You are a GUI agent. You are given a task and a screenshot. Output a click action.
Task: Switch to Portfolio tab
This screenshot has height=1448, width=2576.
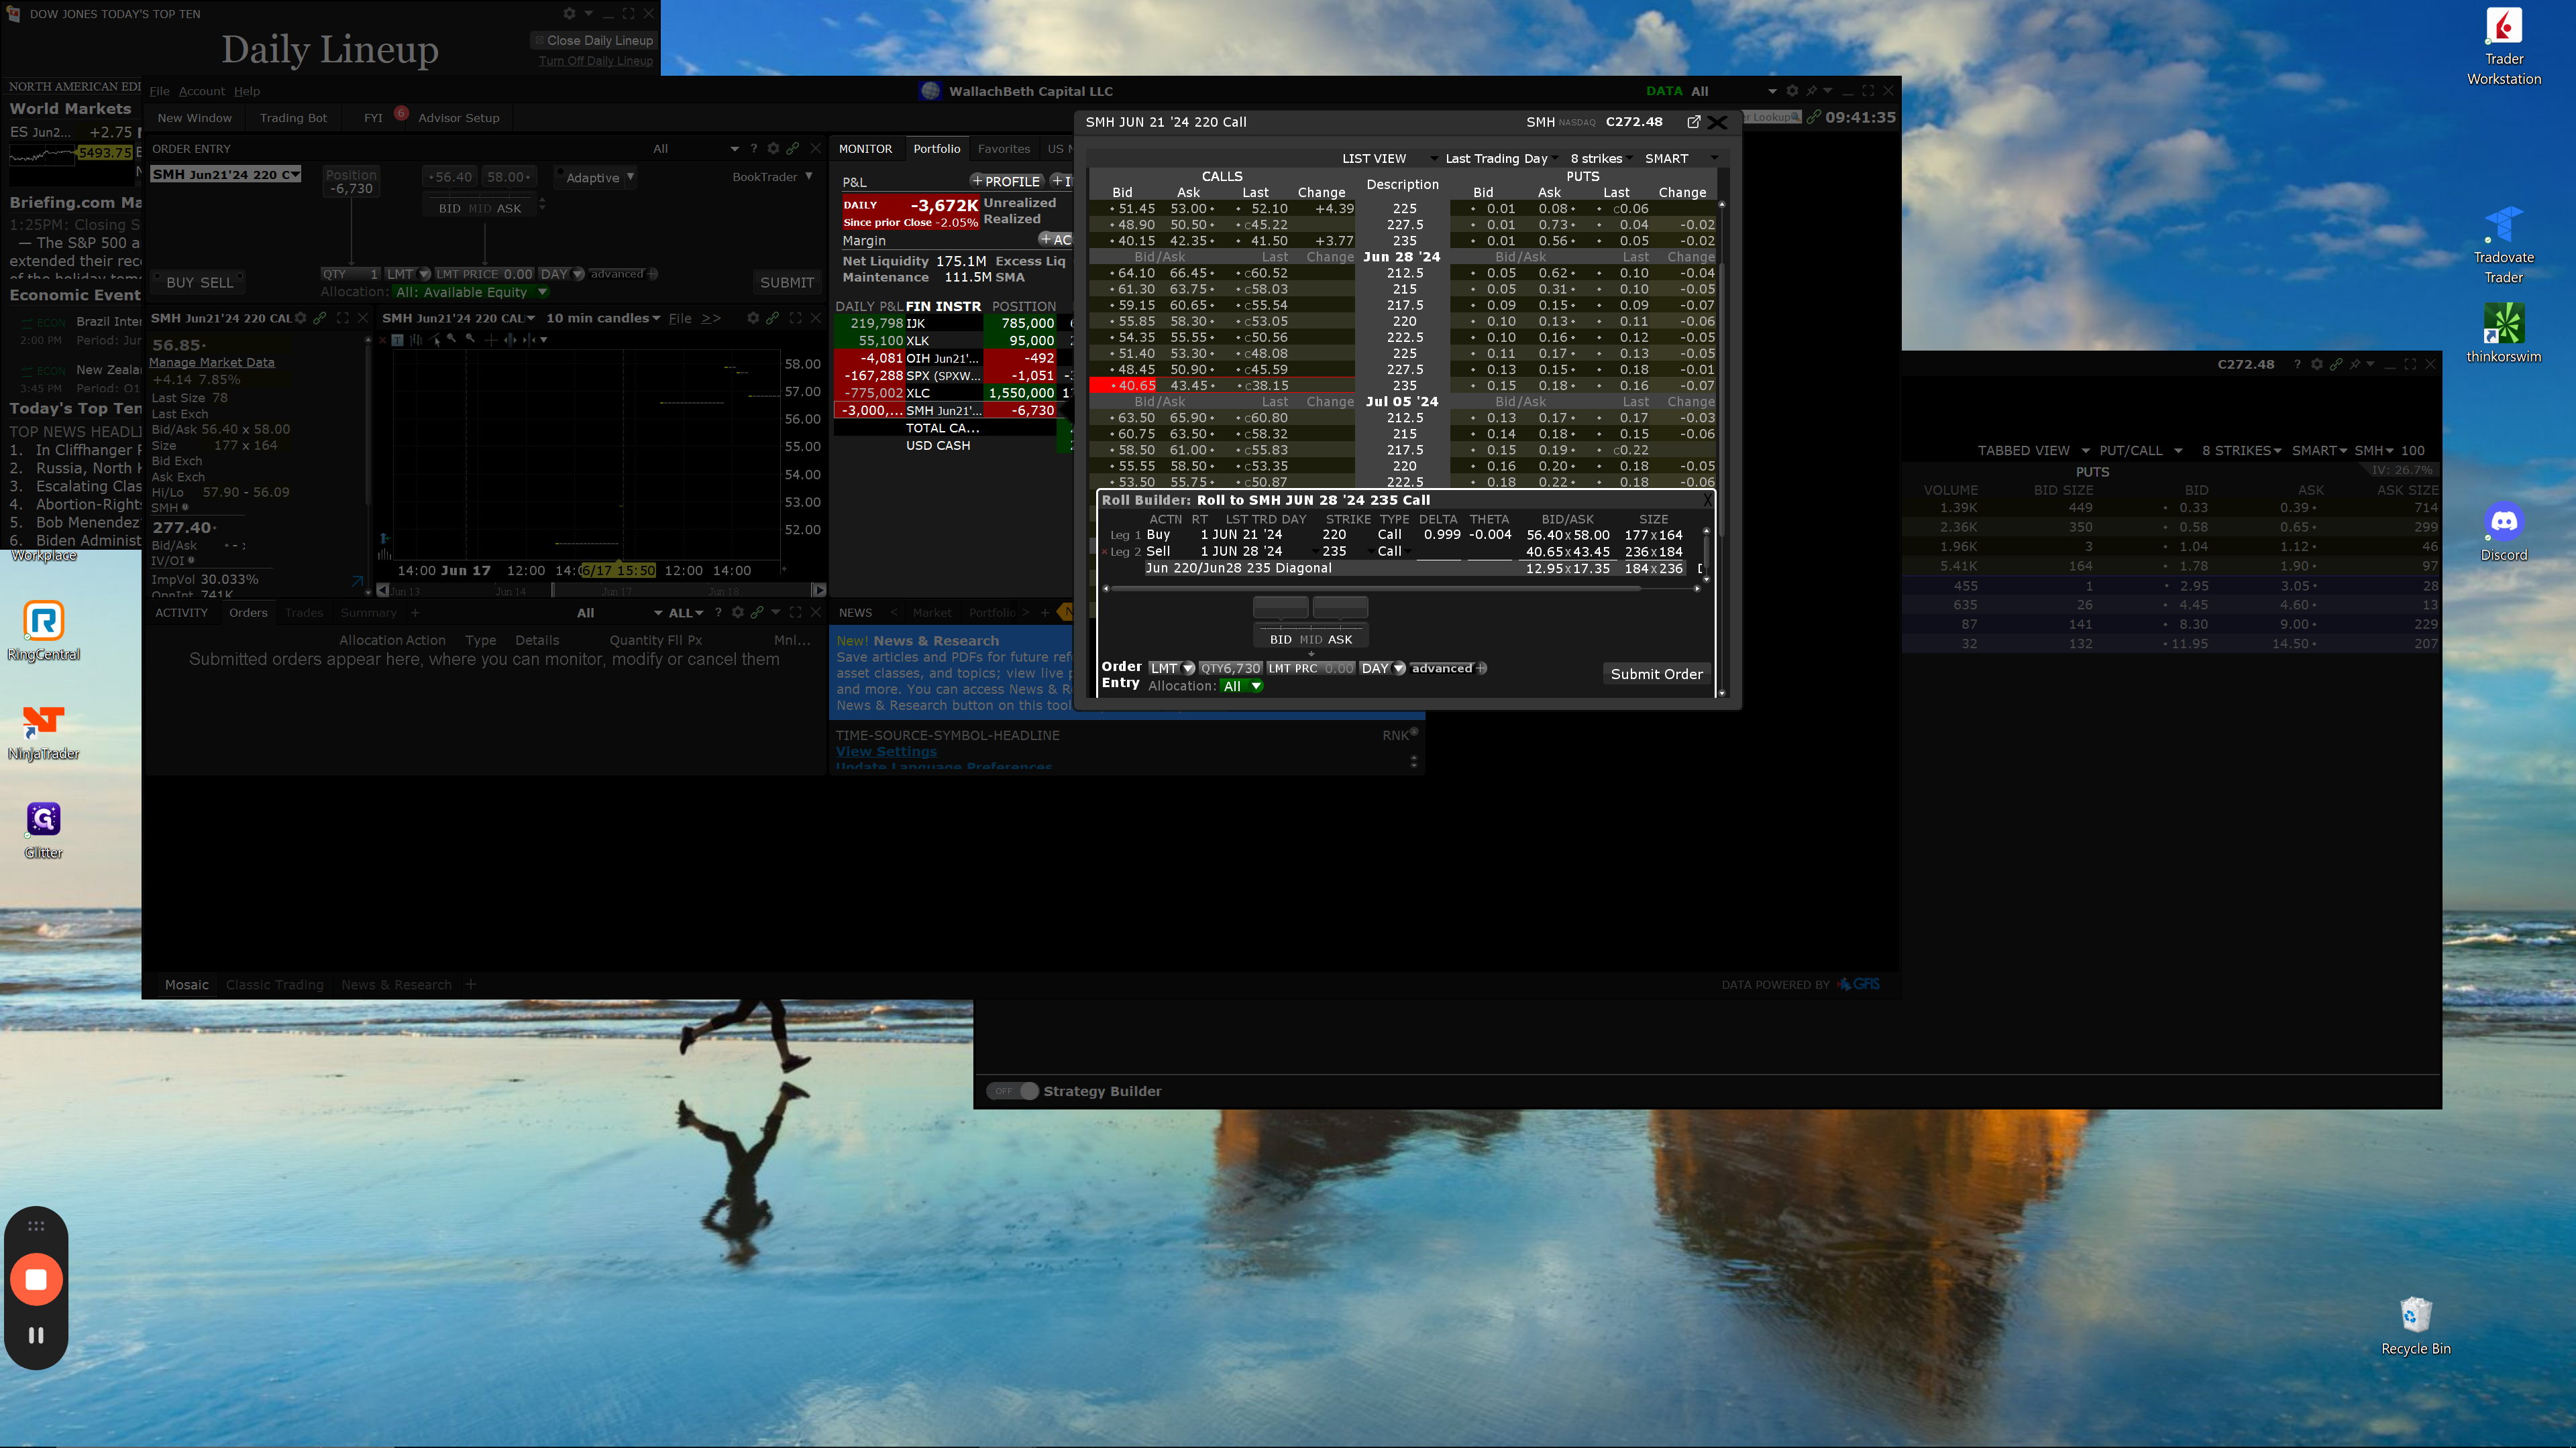936,149
